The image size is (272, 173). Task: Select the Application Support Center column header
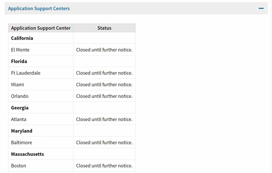(x=41, y=28)
